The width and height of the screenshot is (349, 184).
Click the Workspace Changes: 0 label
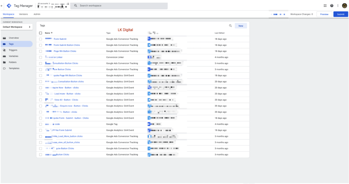(x=301, y=14)
